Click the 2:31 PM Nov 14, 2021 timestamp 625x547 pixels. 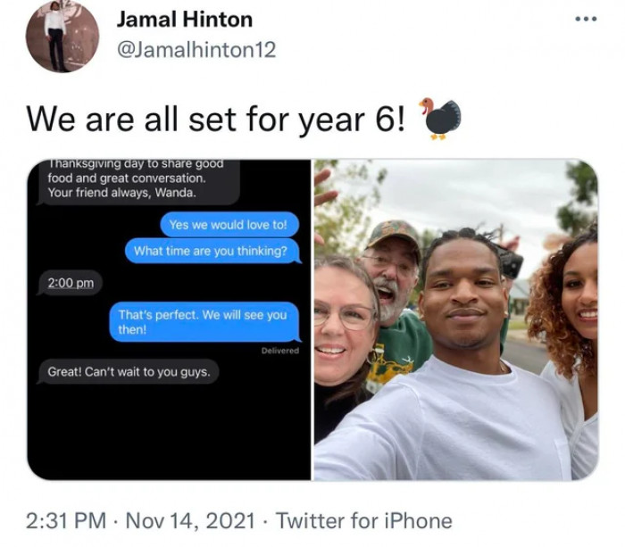[140, 521]
